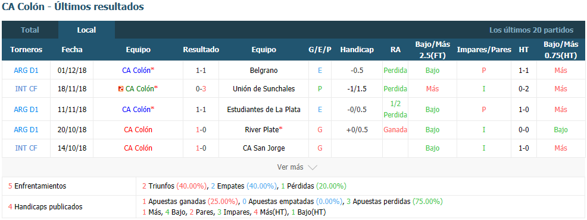587x220 pixels.
Task: Open the Belgrano team link
Action: 264,70
